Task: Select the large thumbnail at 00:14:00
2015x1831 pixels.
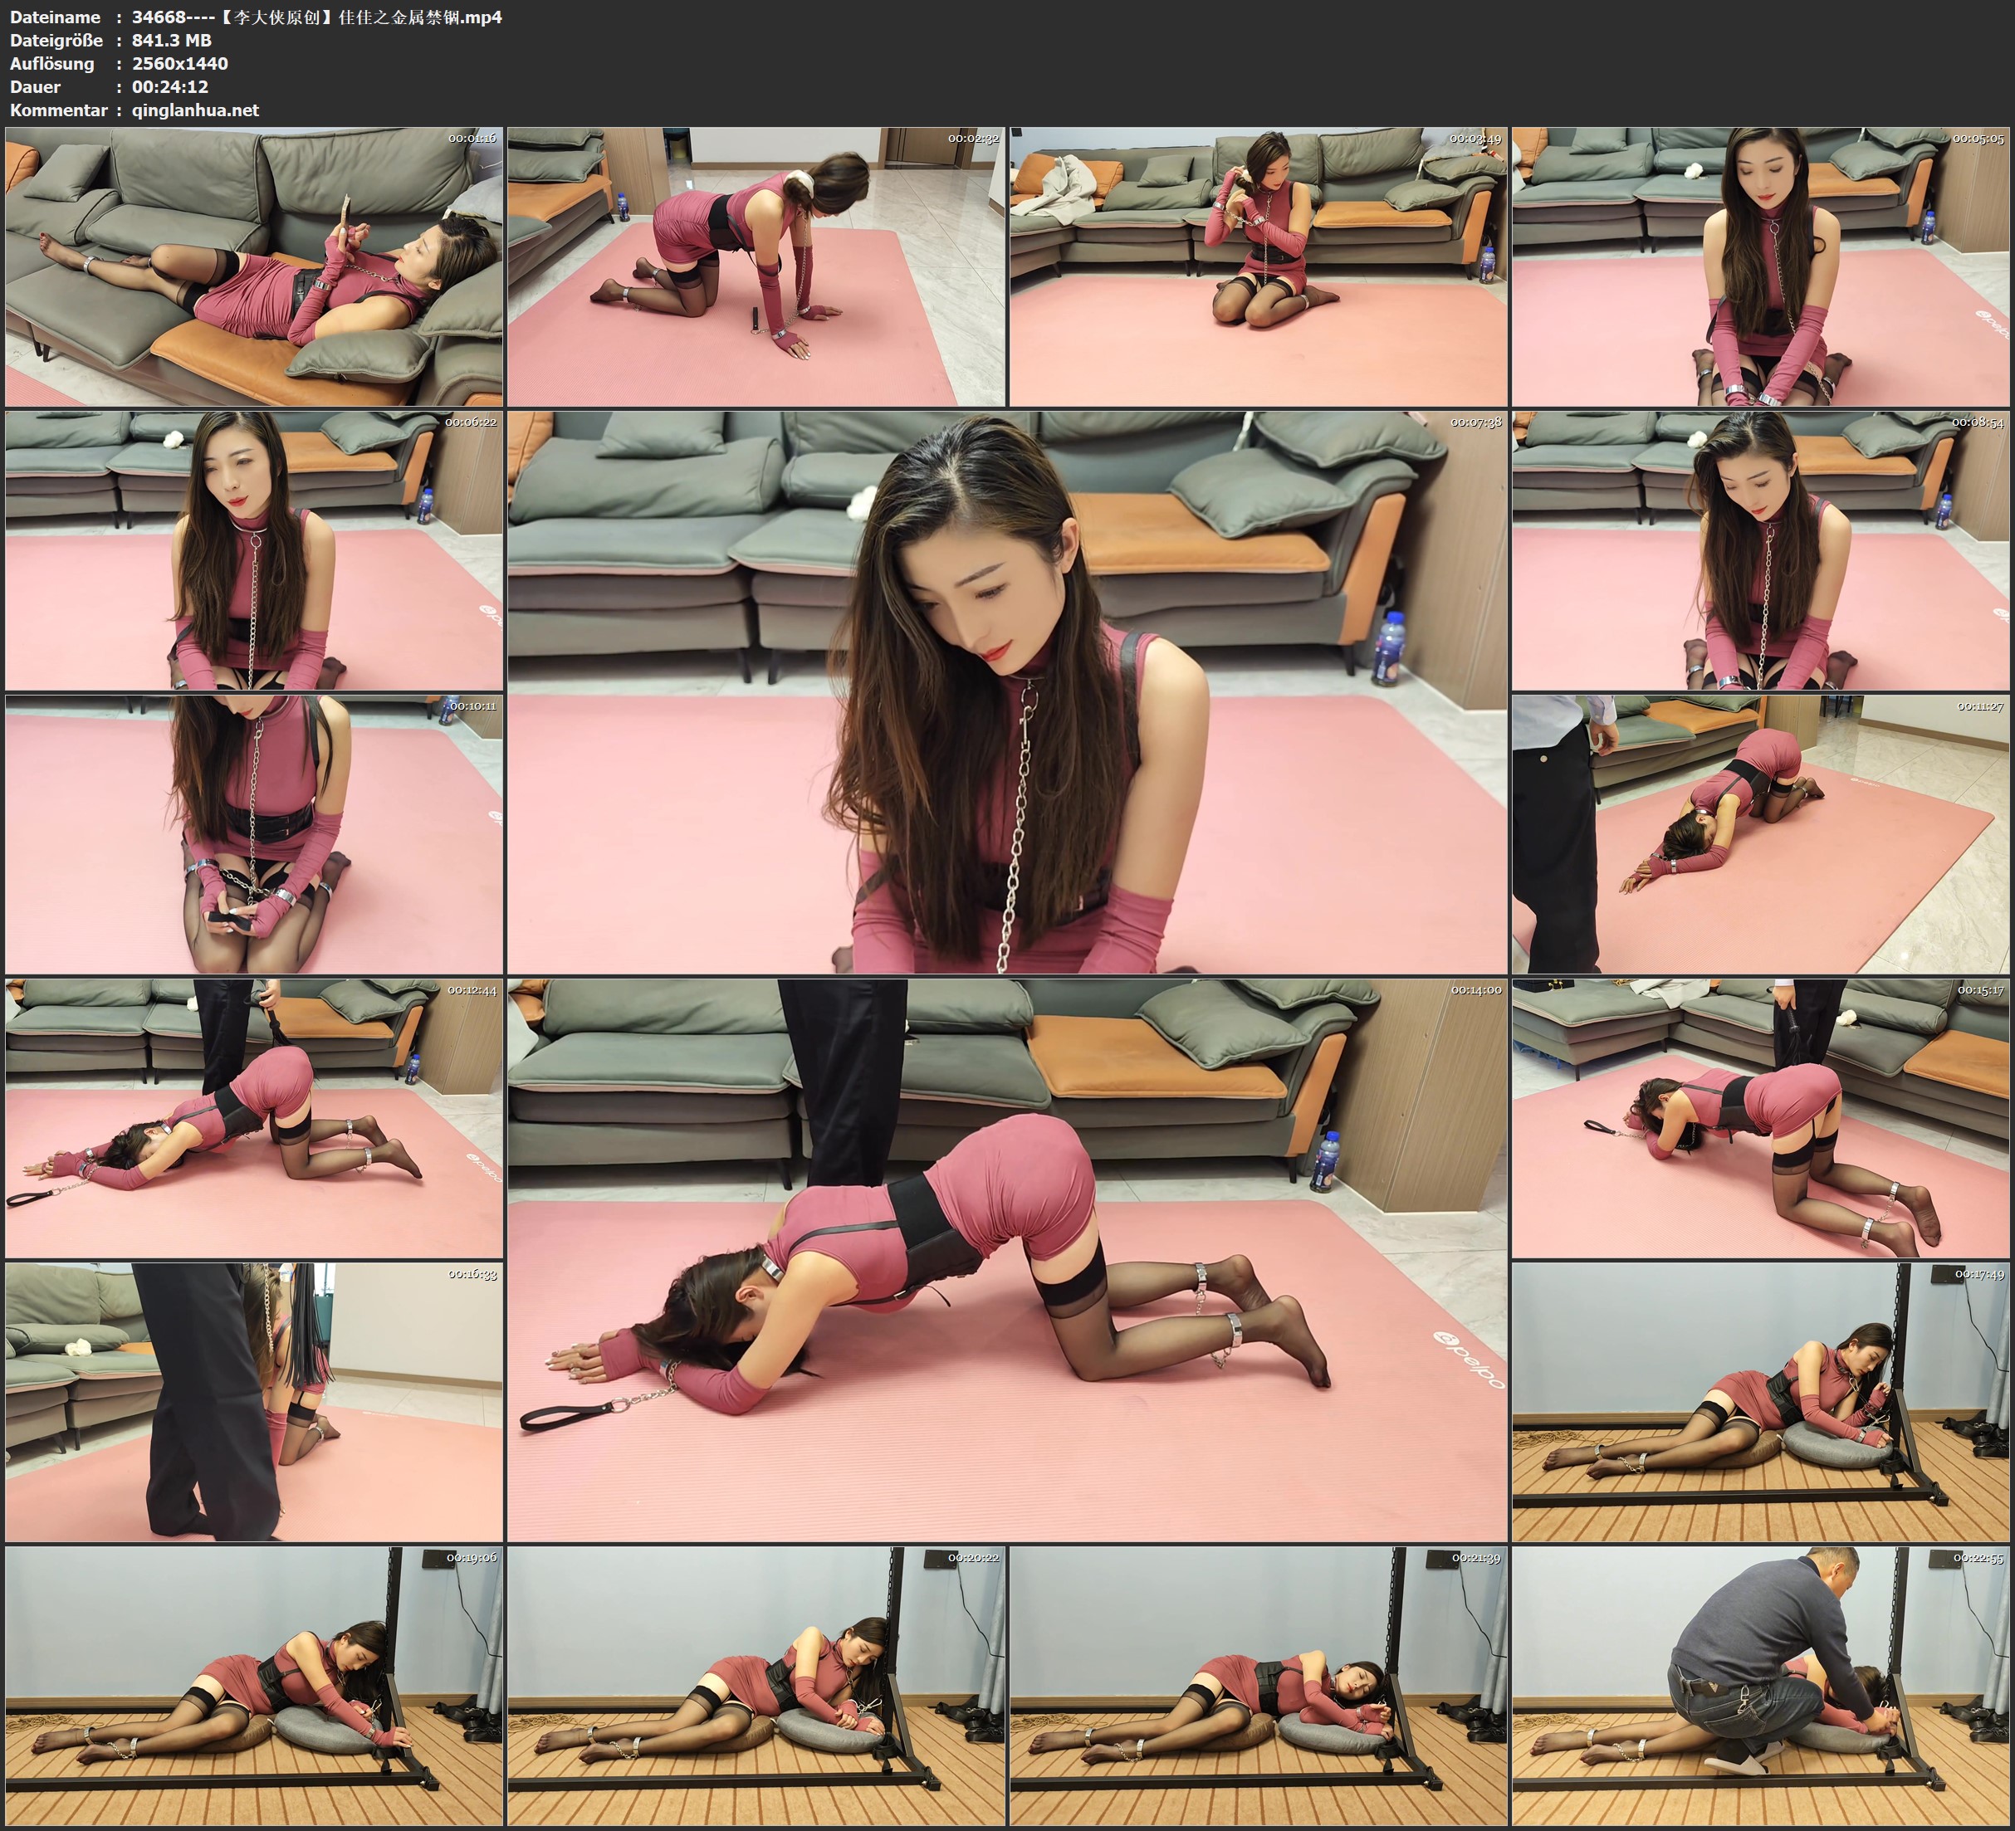Action: click(x=1006, y=1259)
